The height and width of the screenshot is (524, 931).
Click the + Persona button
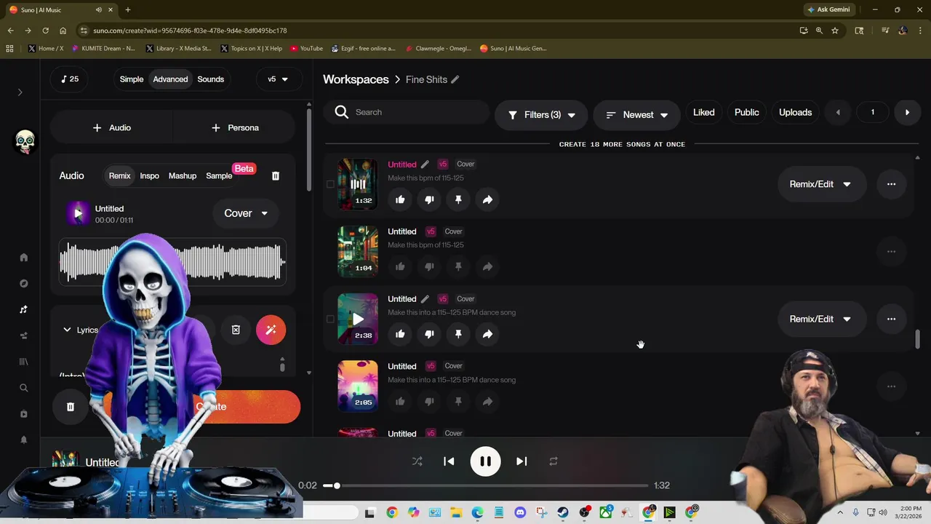234,128
